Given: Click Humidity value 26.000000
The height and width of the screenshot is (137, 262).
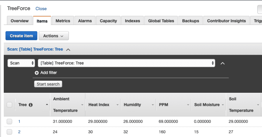Looking at the screenshot, I should (x=133, y=122).
